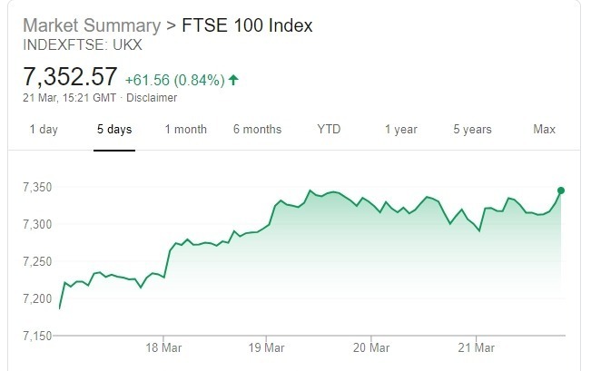
Task: Select the 5 days tab
Action: pos(114,130)
